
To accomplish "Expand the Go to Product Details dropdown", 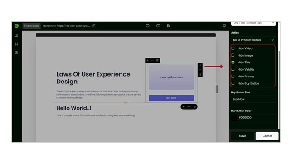I will (x=253, y=40).
